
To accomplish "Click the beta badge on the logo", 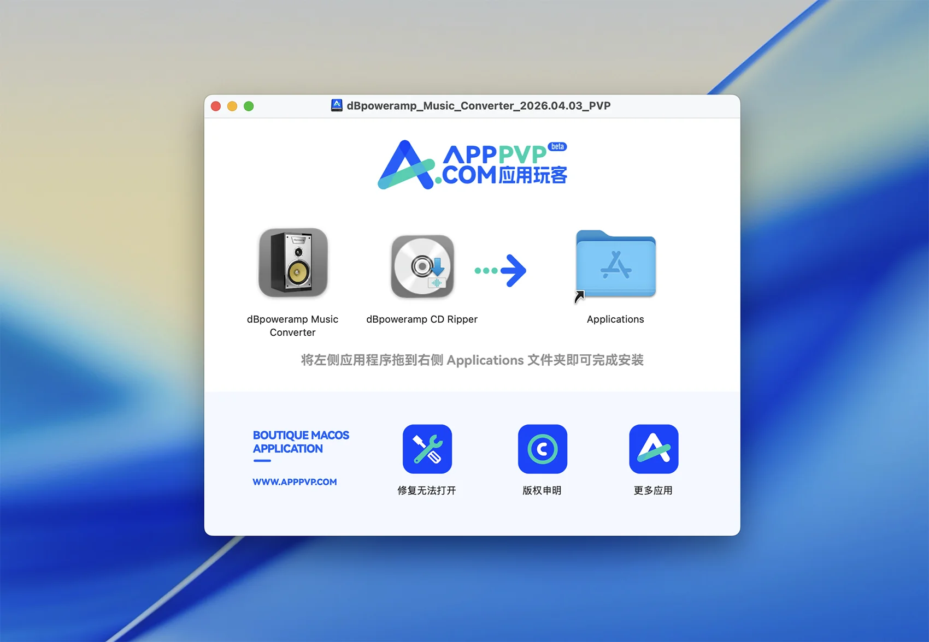I will coord(557,146).
